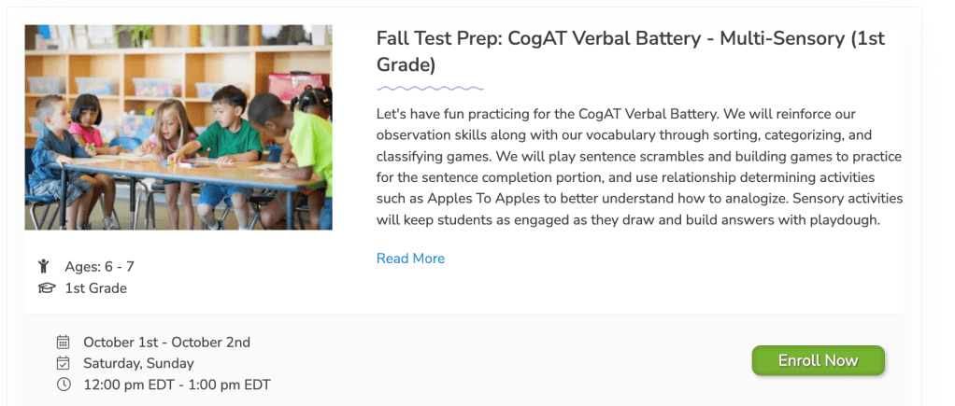
Task: Click the graduation cap icon
Action: point(47,288)
